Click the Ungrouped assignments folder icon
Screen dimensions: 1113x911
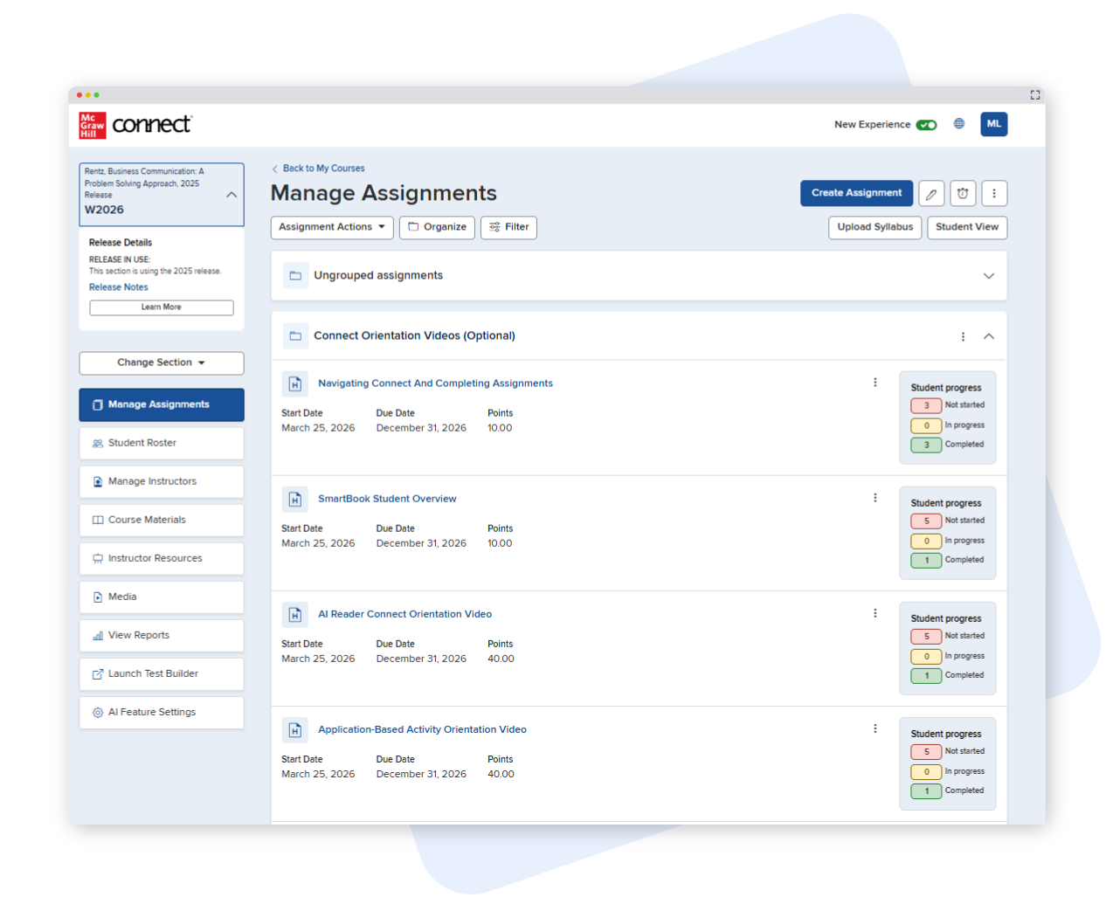pos(295,275)
